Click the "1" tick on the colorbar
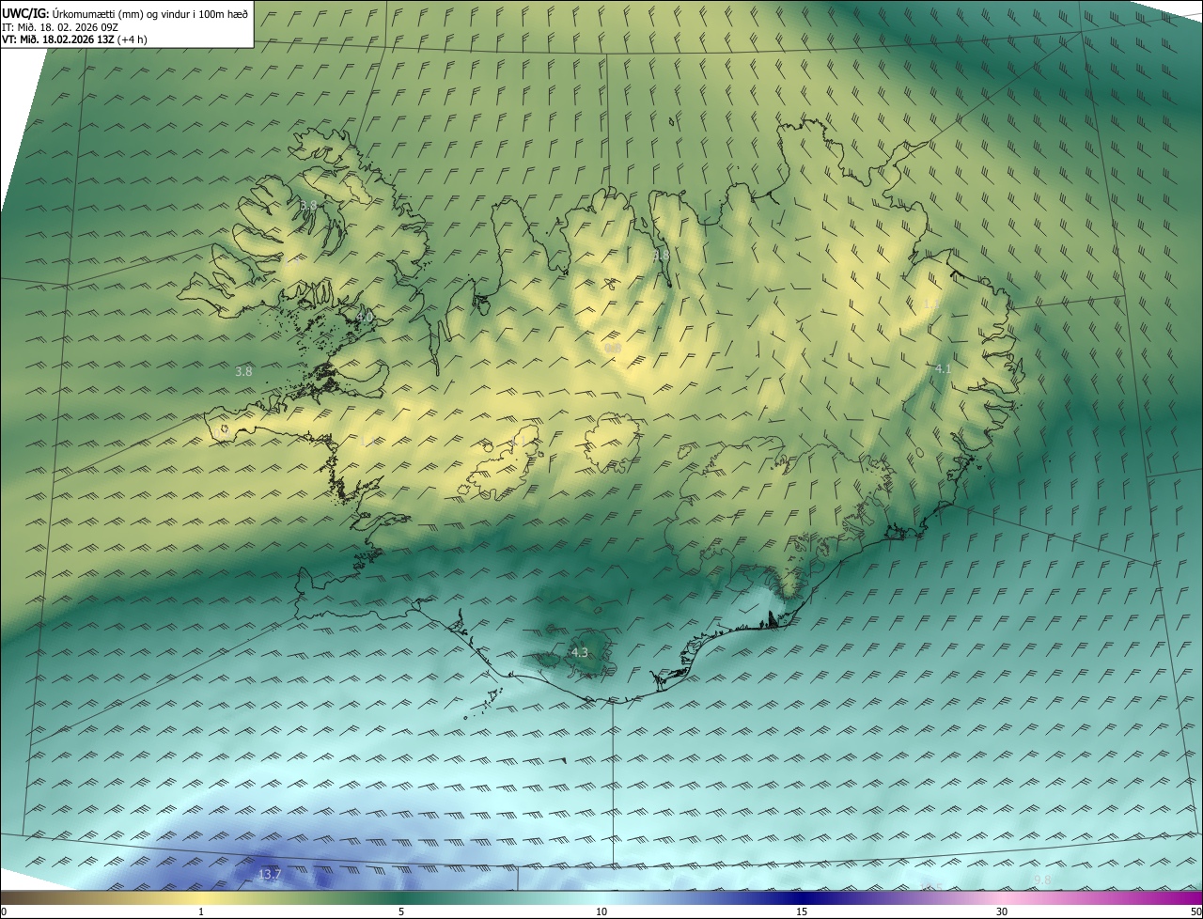Image resolution: width=1203 pixels, height=919 pixels. (201, 911)
